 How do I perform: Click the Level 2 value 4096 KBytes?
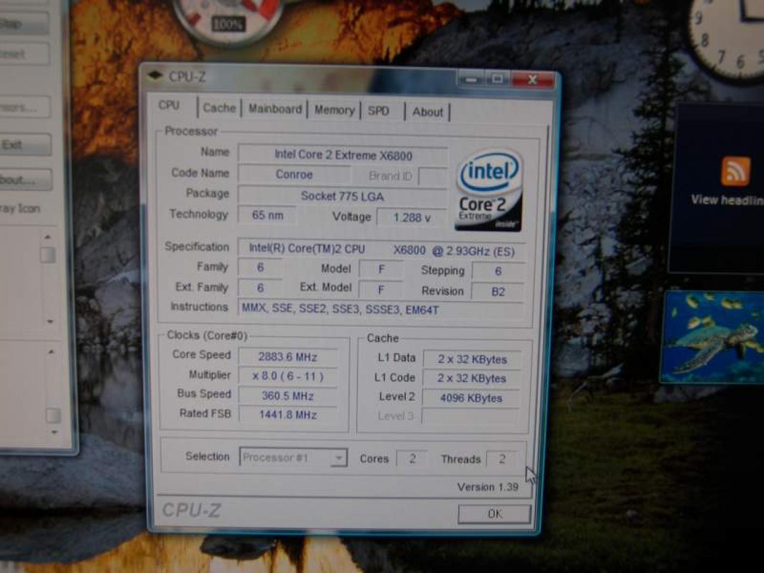tap(471, 398)
